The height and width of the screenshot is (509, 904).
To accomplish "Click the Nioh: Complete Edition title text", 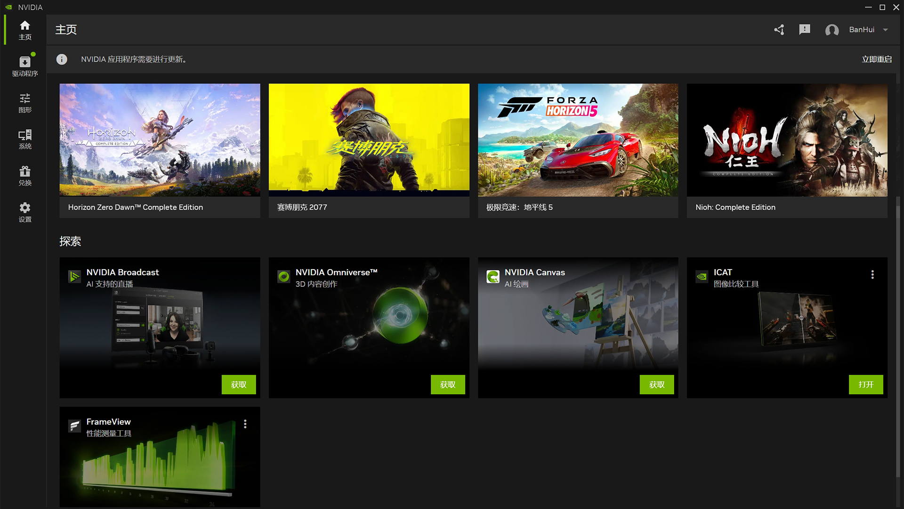I will pos(735,207).
